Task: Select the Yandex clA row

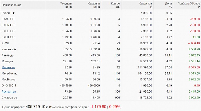Action: [100, 49]
